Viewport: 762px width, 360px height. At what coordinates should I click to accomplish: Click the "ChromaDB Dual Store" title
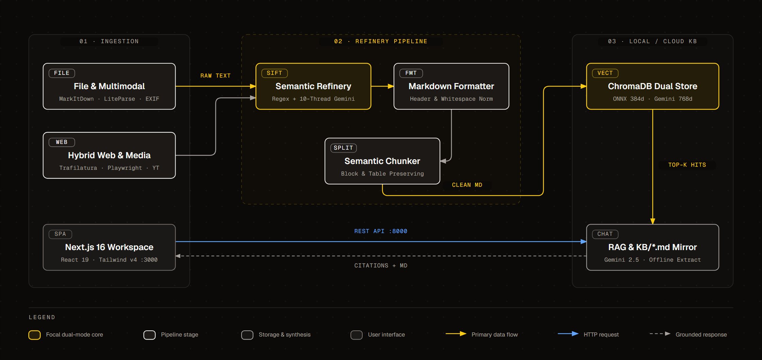652,86
